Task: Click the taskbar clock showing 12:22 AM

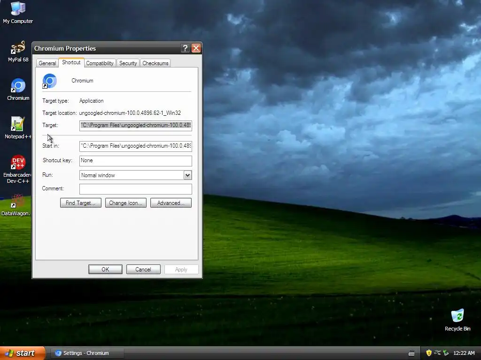Action: (x=464, y=353)
